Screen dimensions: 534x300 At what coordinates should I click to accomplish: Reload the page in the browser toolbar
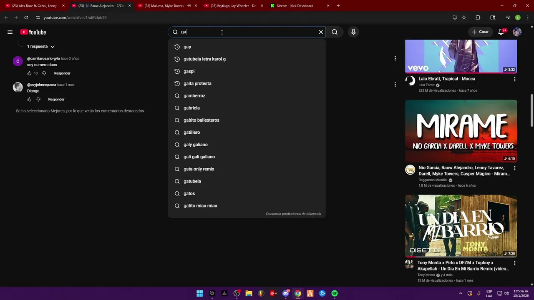coord(26,17)
